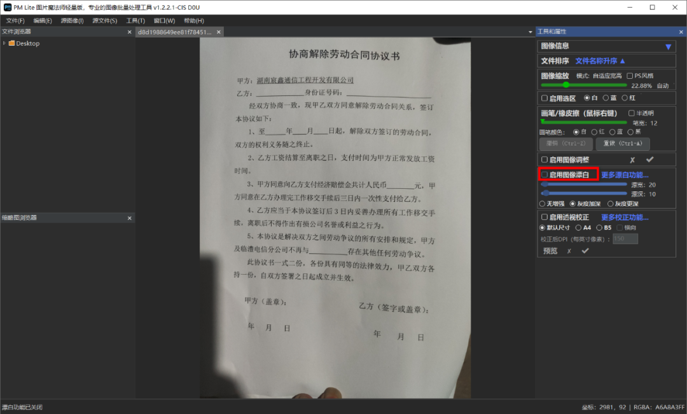Close the 工具和属性 panel
Viewport: 687px width, 414px height.
click(x=681, y=32)
